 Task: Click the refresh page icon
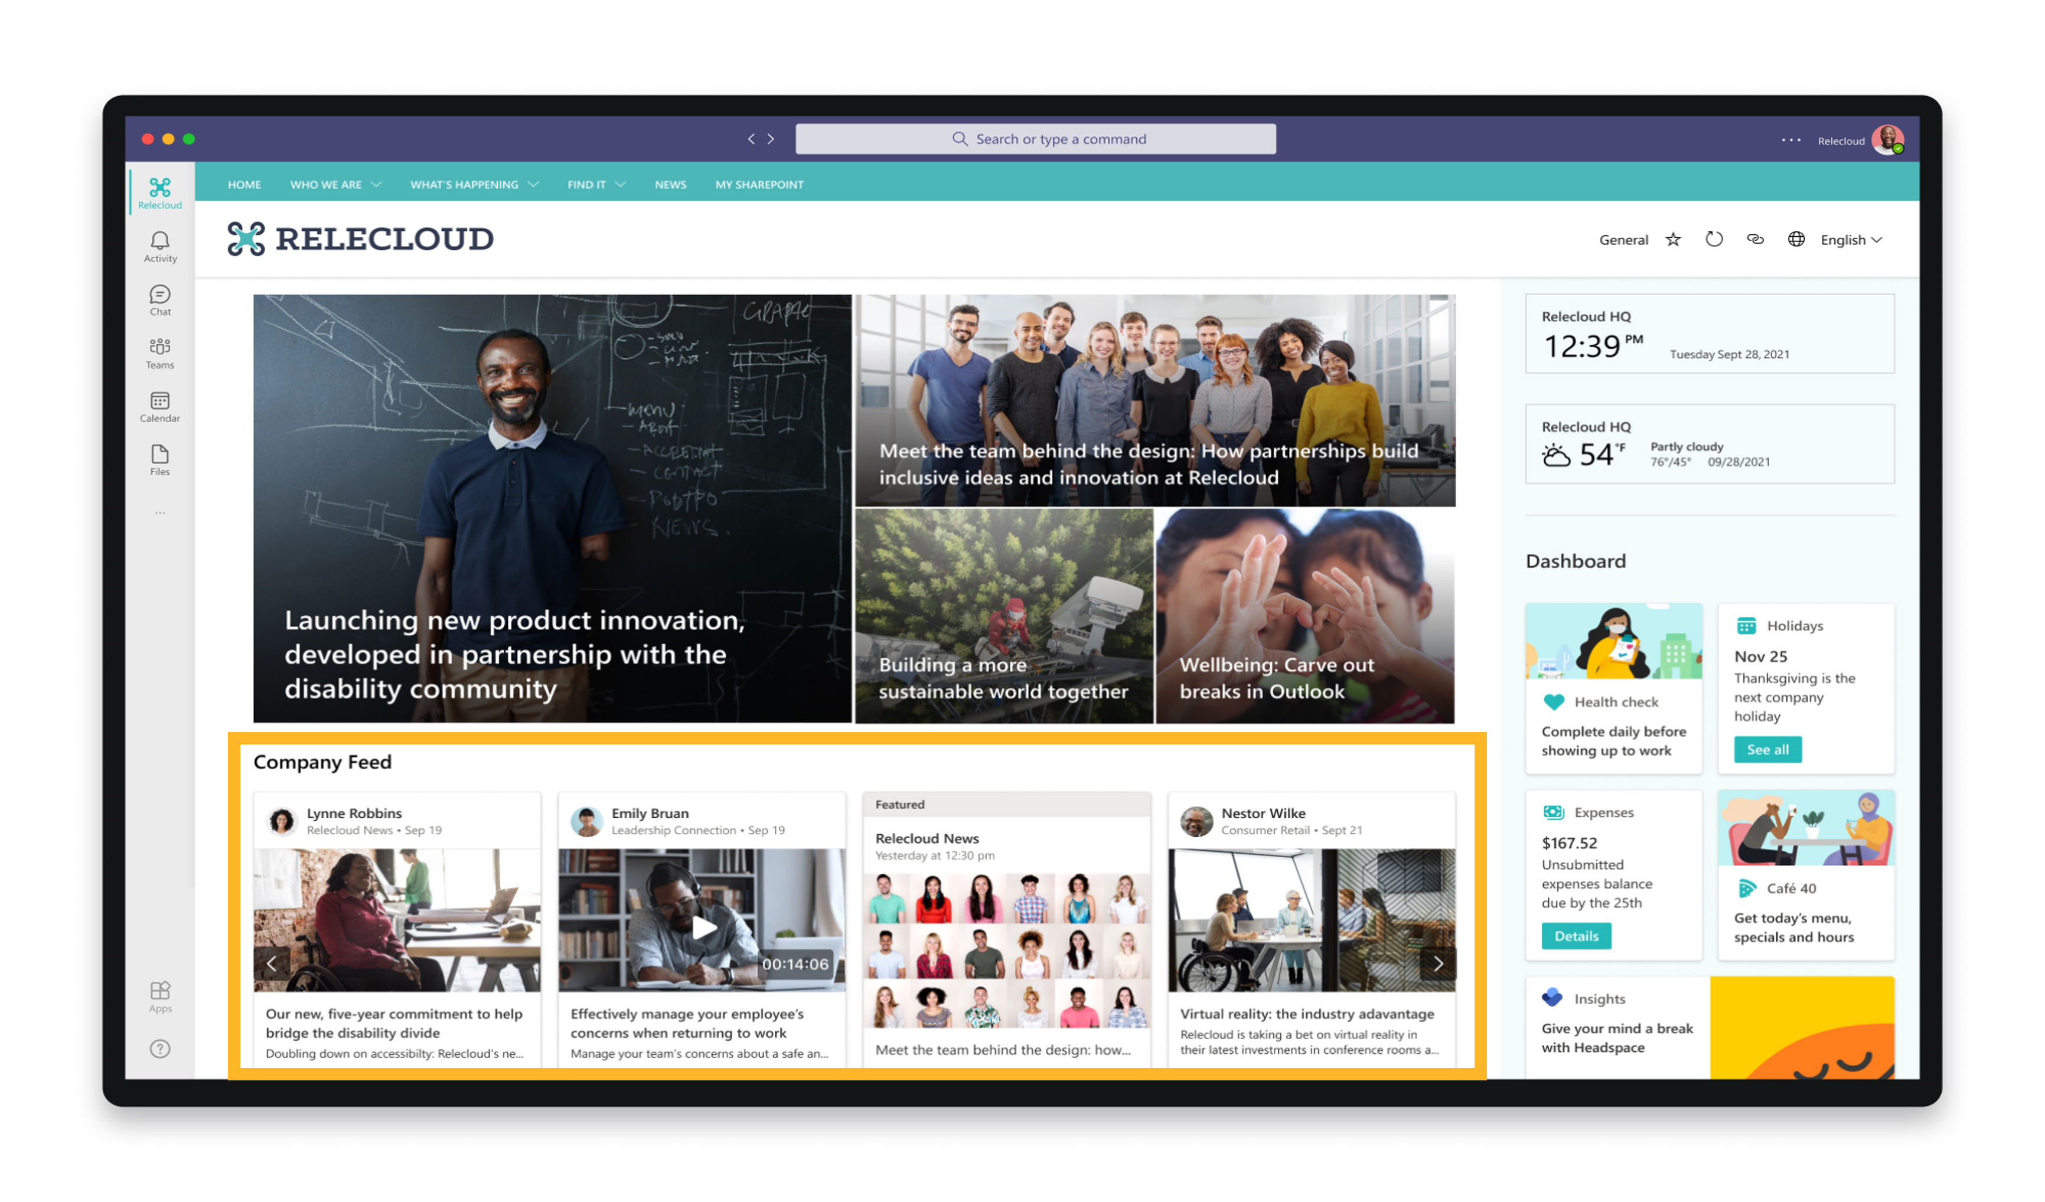[x=1714, y=239]
